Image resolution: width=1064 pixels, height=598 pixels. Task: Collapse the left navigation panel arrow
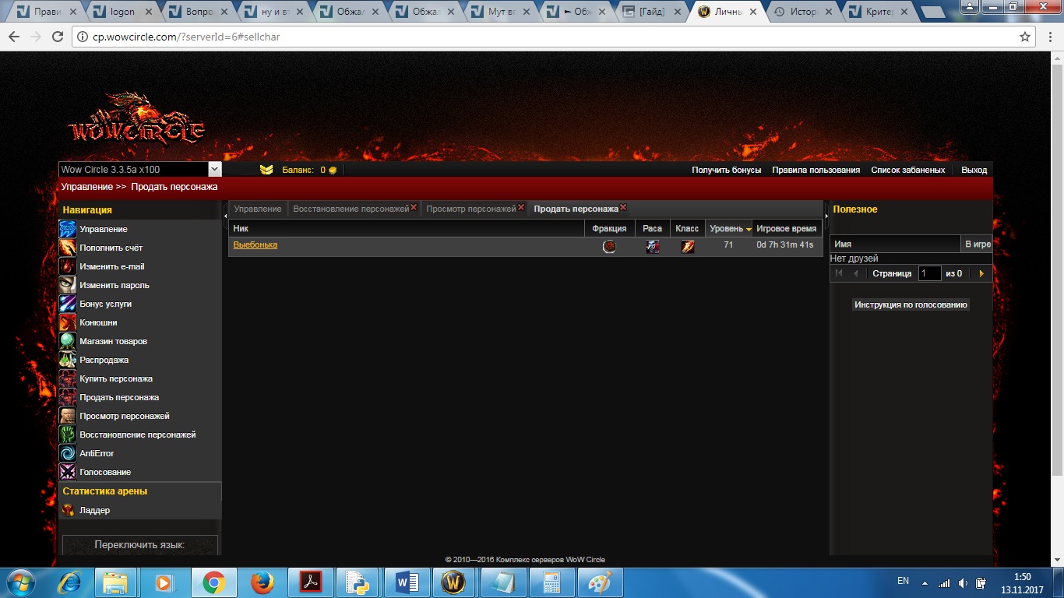coord(225,215)
